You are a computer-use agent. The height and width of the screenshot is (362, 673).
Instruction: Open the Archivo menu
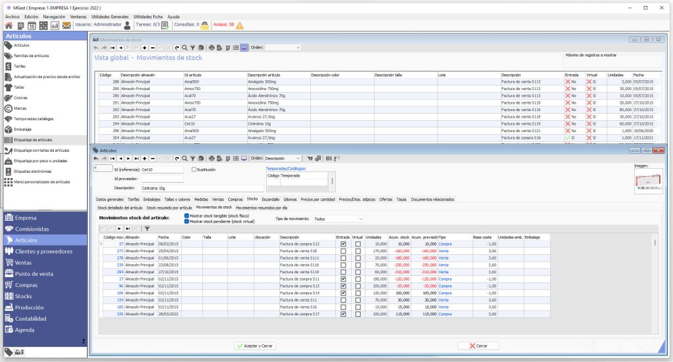point(12,16)
